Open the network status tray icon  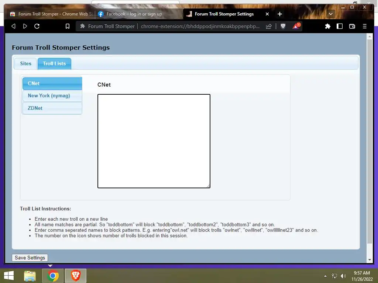pos(334,276)
